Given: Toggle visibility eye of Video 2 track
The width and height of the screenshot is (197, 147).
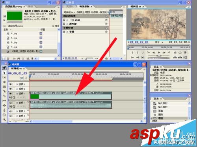Looking at the screenshot, I should click(x=11, y=89).
